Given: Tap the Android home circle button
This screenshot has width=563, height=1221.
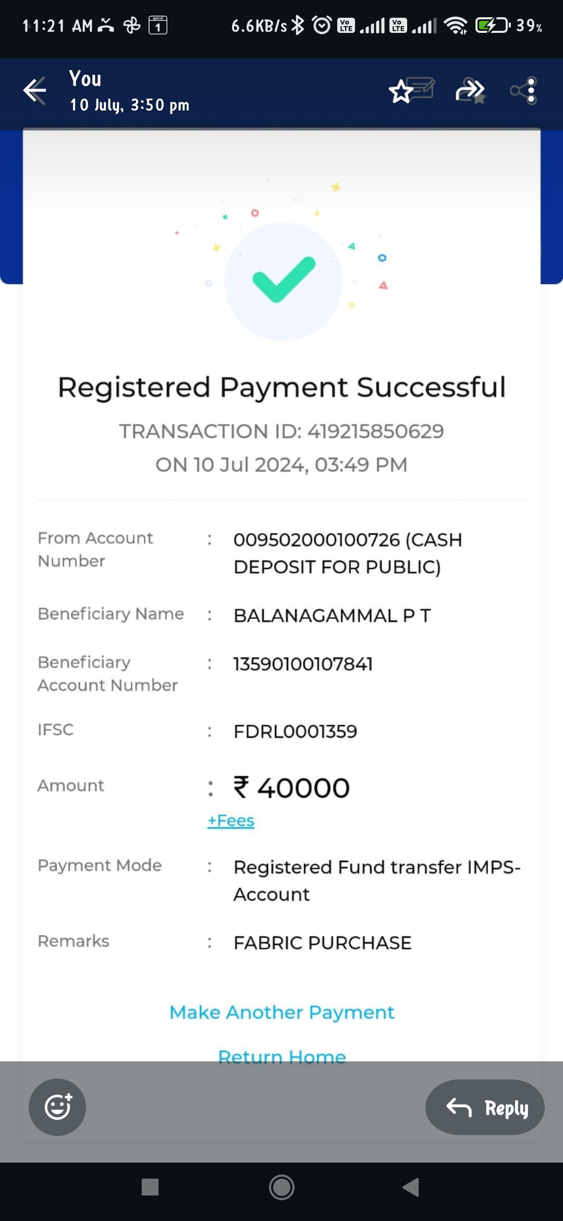Looking at the screenshot, I should pos(281,1187).
